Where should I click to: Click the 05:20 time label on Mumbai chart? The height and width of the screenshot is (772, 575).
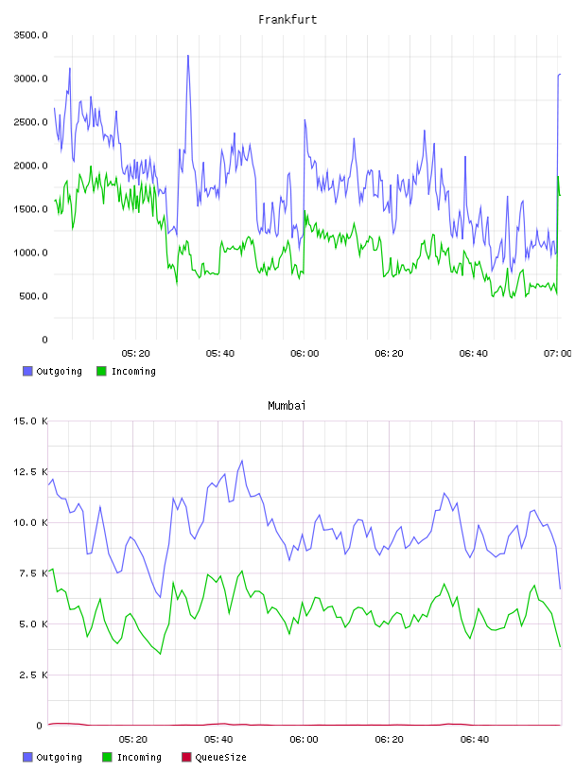133,740
